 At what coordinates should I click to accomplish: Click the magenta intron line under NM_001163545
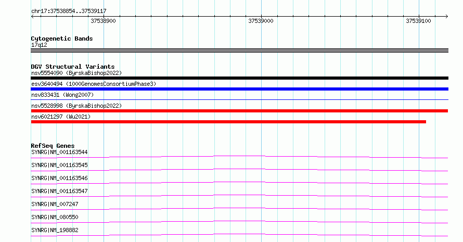point(239,169)
